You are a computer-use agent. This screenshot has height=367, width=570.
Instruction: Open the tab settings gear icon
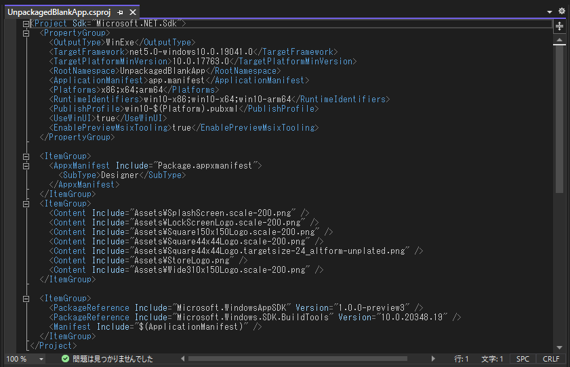coord(562,12)
